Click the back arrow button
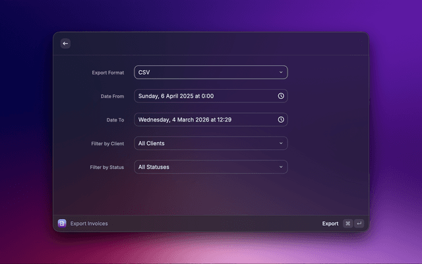Screen dimensions: 422x264 [x=65, y=44]
